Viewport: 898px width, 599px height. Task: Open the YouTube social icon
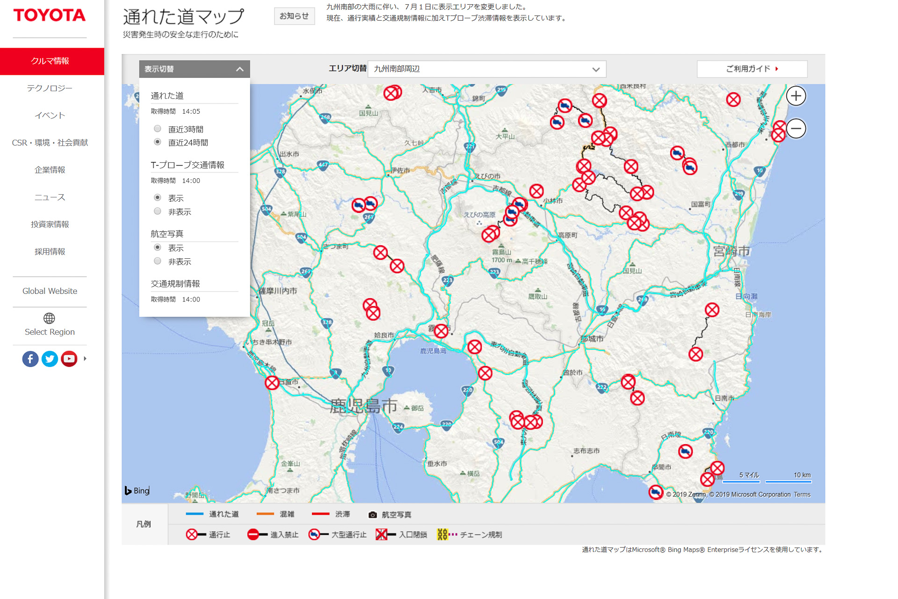(69, 359)
